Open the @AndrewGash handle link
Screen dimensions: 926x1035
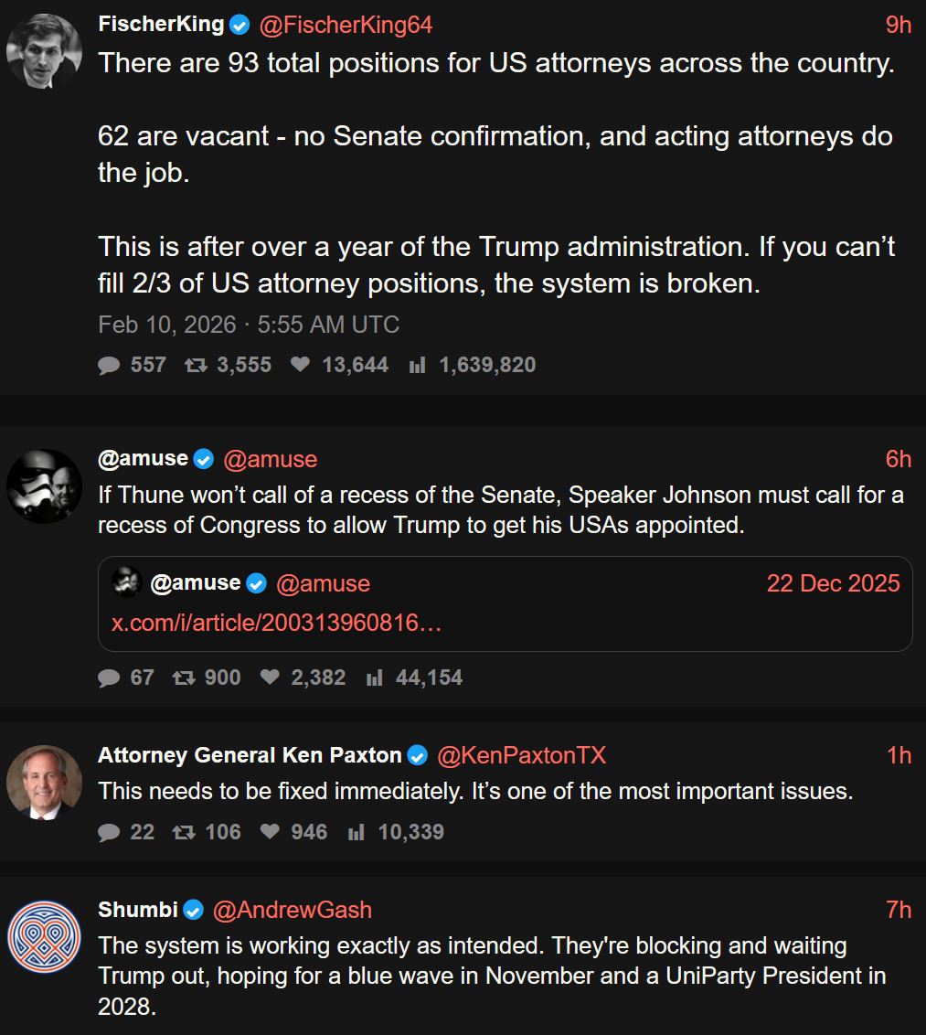point(293,911)
